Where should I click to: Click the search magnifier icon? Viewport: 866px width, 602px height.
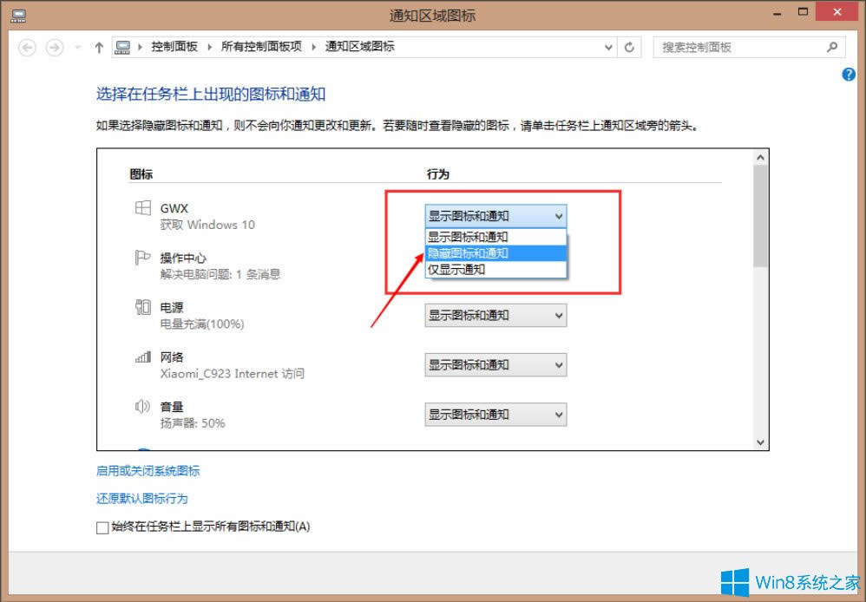(831, 48)
